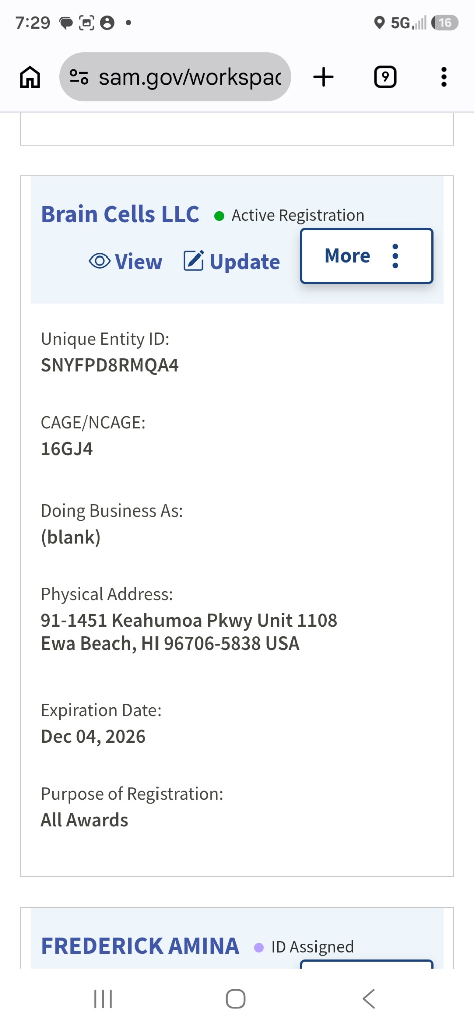The image size is (474, 1028).
Task: Tap the browser home icon
Action: (x=30, y=77)
